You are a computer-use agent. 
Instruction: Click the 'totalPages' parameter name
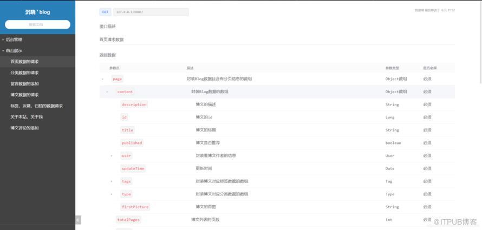pos(128,220)
